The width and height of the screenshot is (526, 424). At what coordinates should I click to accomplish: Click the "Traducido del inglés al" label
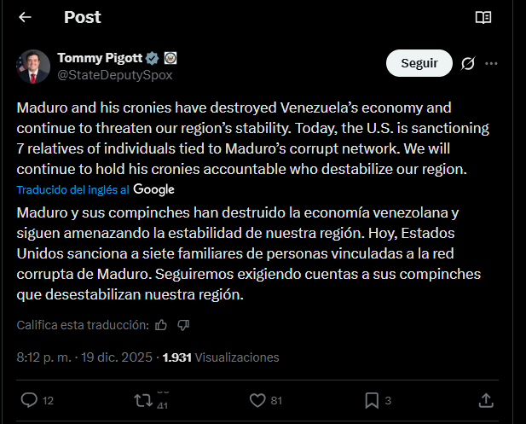coord(73,189)
